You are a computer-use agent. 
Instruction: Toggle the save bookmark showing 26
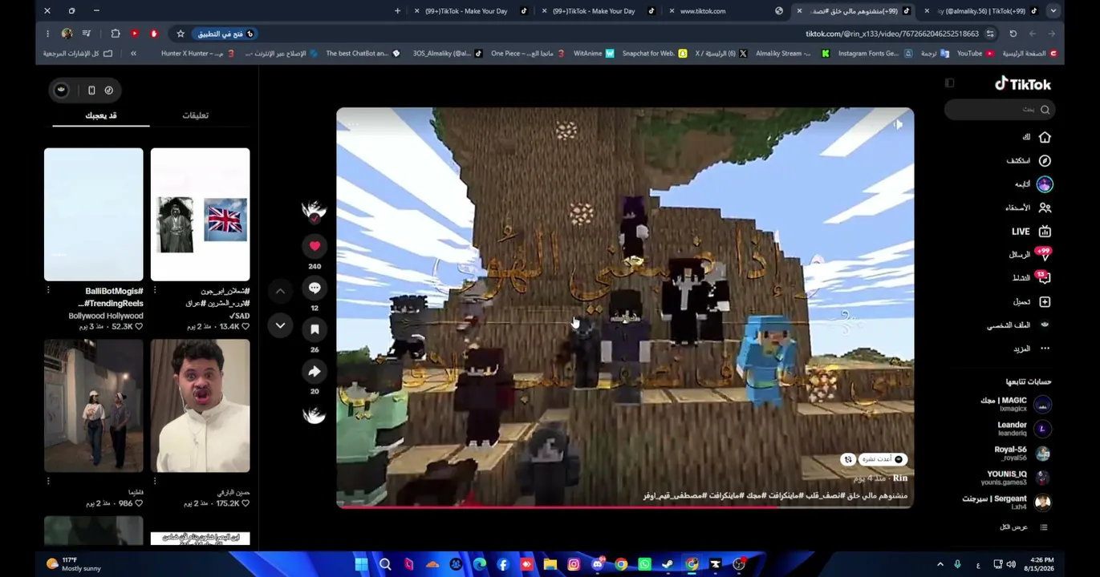(x=315, y=329)
